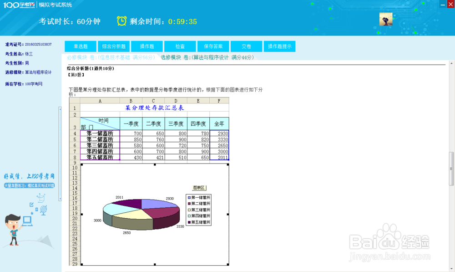The width and height of the screenshot is (455, 272).
Task: Click cell value 2930 in 全年 column
Action: (x=219, y=133)
